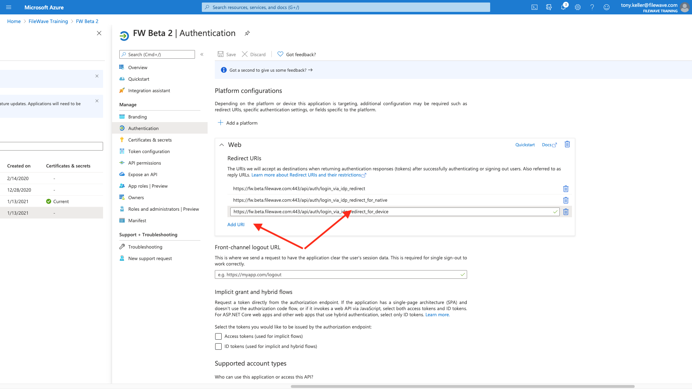The image size is (692, 389).
Task: Click the left blade filter text box
Action: (x=52, y=146)
